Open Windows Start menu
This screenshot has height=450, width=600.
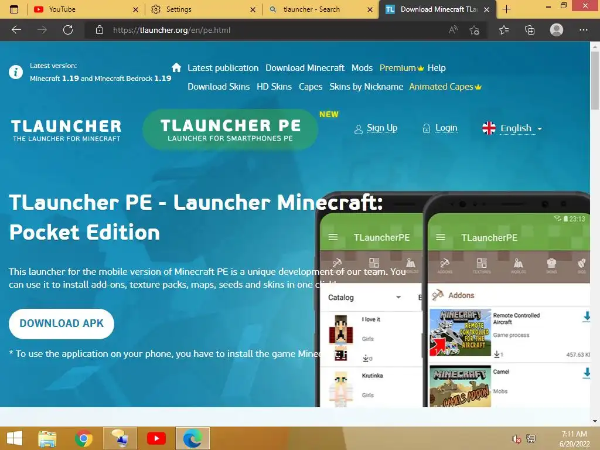tap(15, 438)
